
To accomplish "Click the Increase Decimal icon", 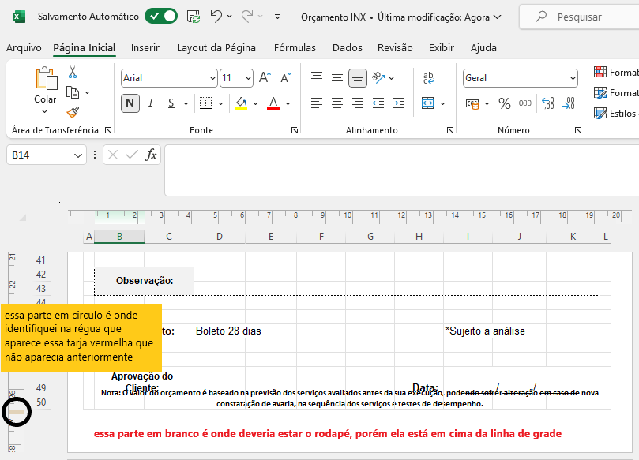I will [x=548, y=103].
